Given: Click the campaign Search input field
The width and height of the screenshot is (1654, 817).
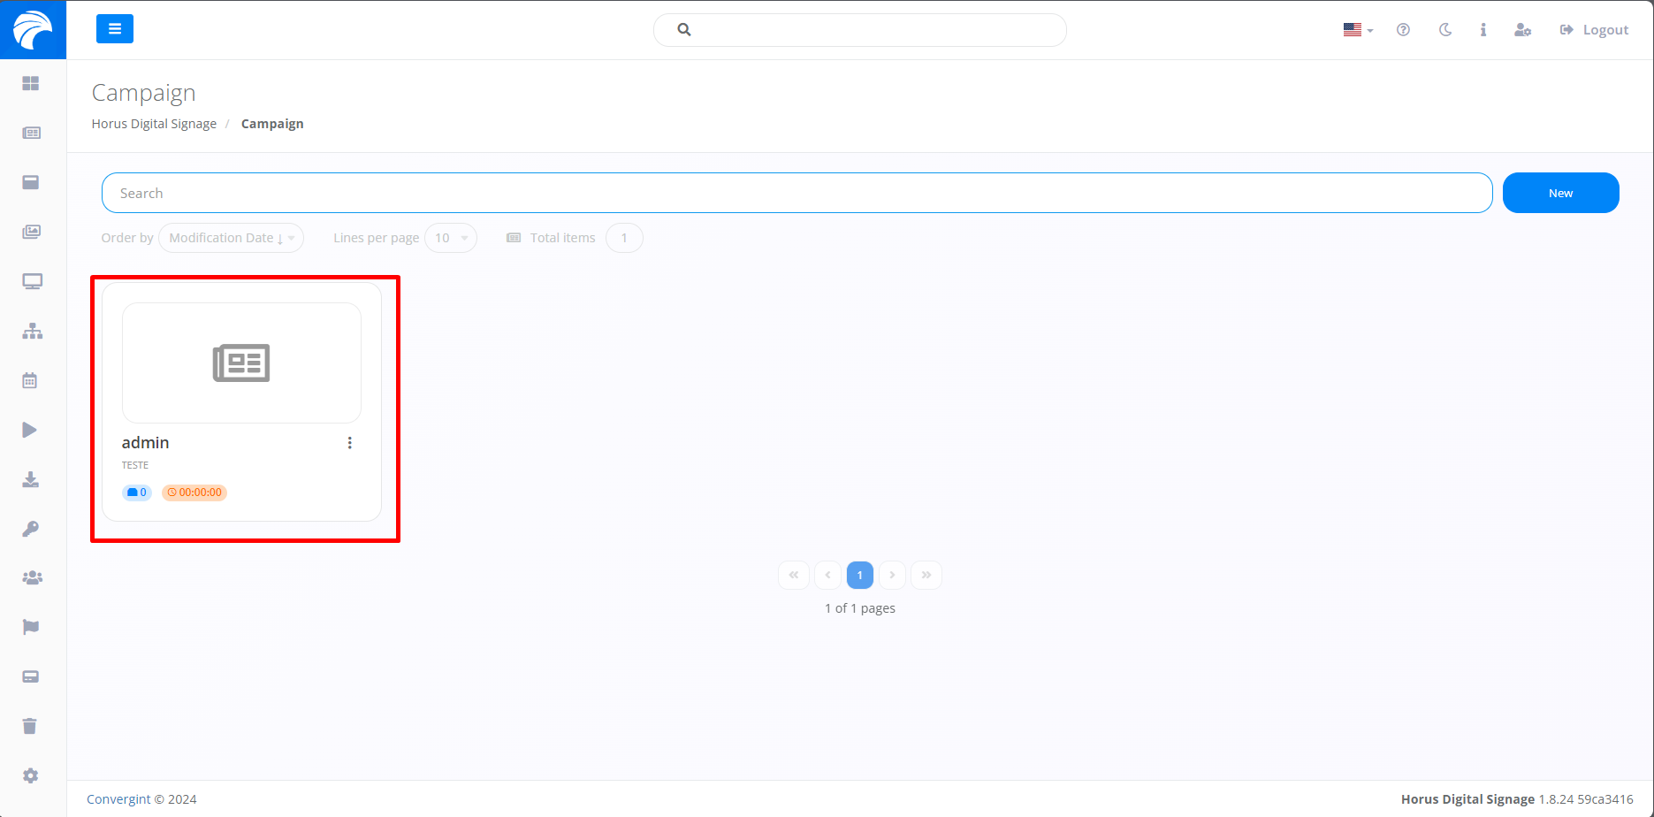Looking at the screenshot, I should click(796, 193).
